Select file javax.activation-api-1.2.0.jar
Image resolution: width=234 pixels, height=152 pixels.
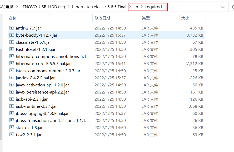point(42,85)
